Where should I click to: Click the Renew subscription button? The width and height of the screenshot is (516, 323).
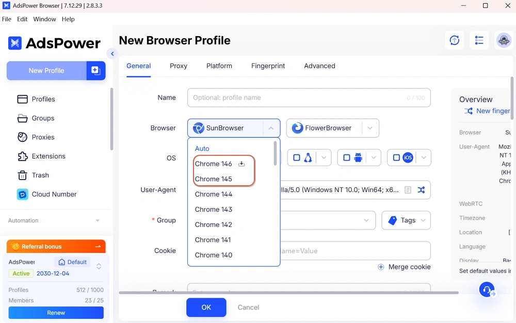tap(56, 313)
